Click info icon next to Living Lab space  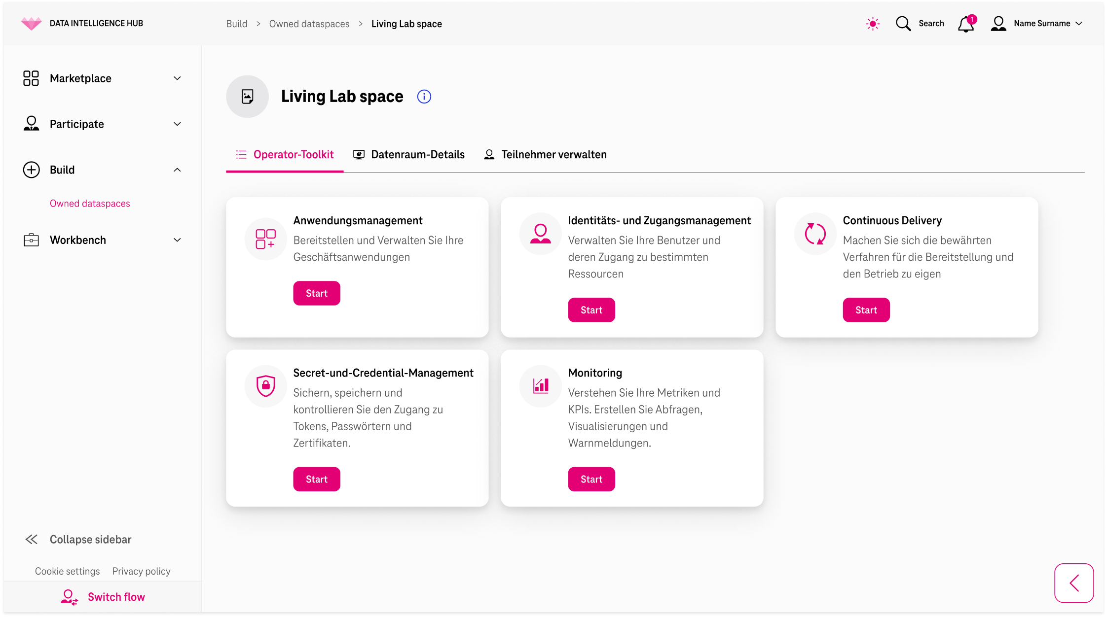pos(424,97)
